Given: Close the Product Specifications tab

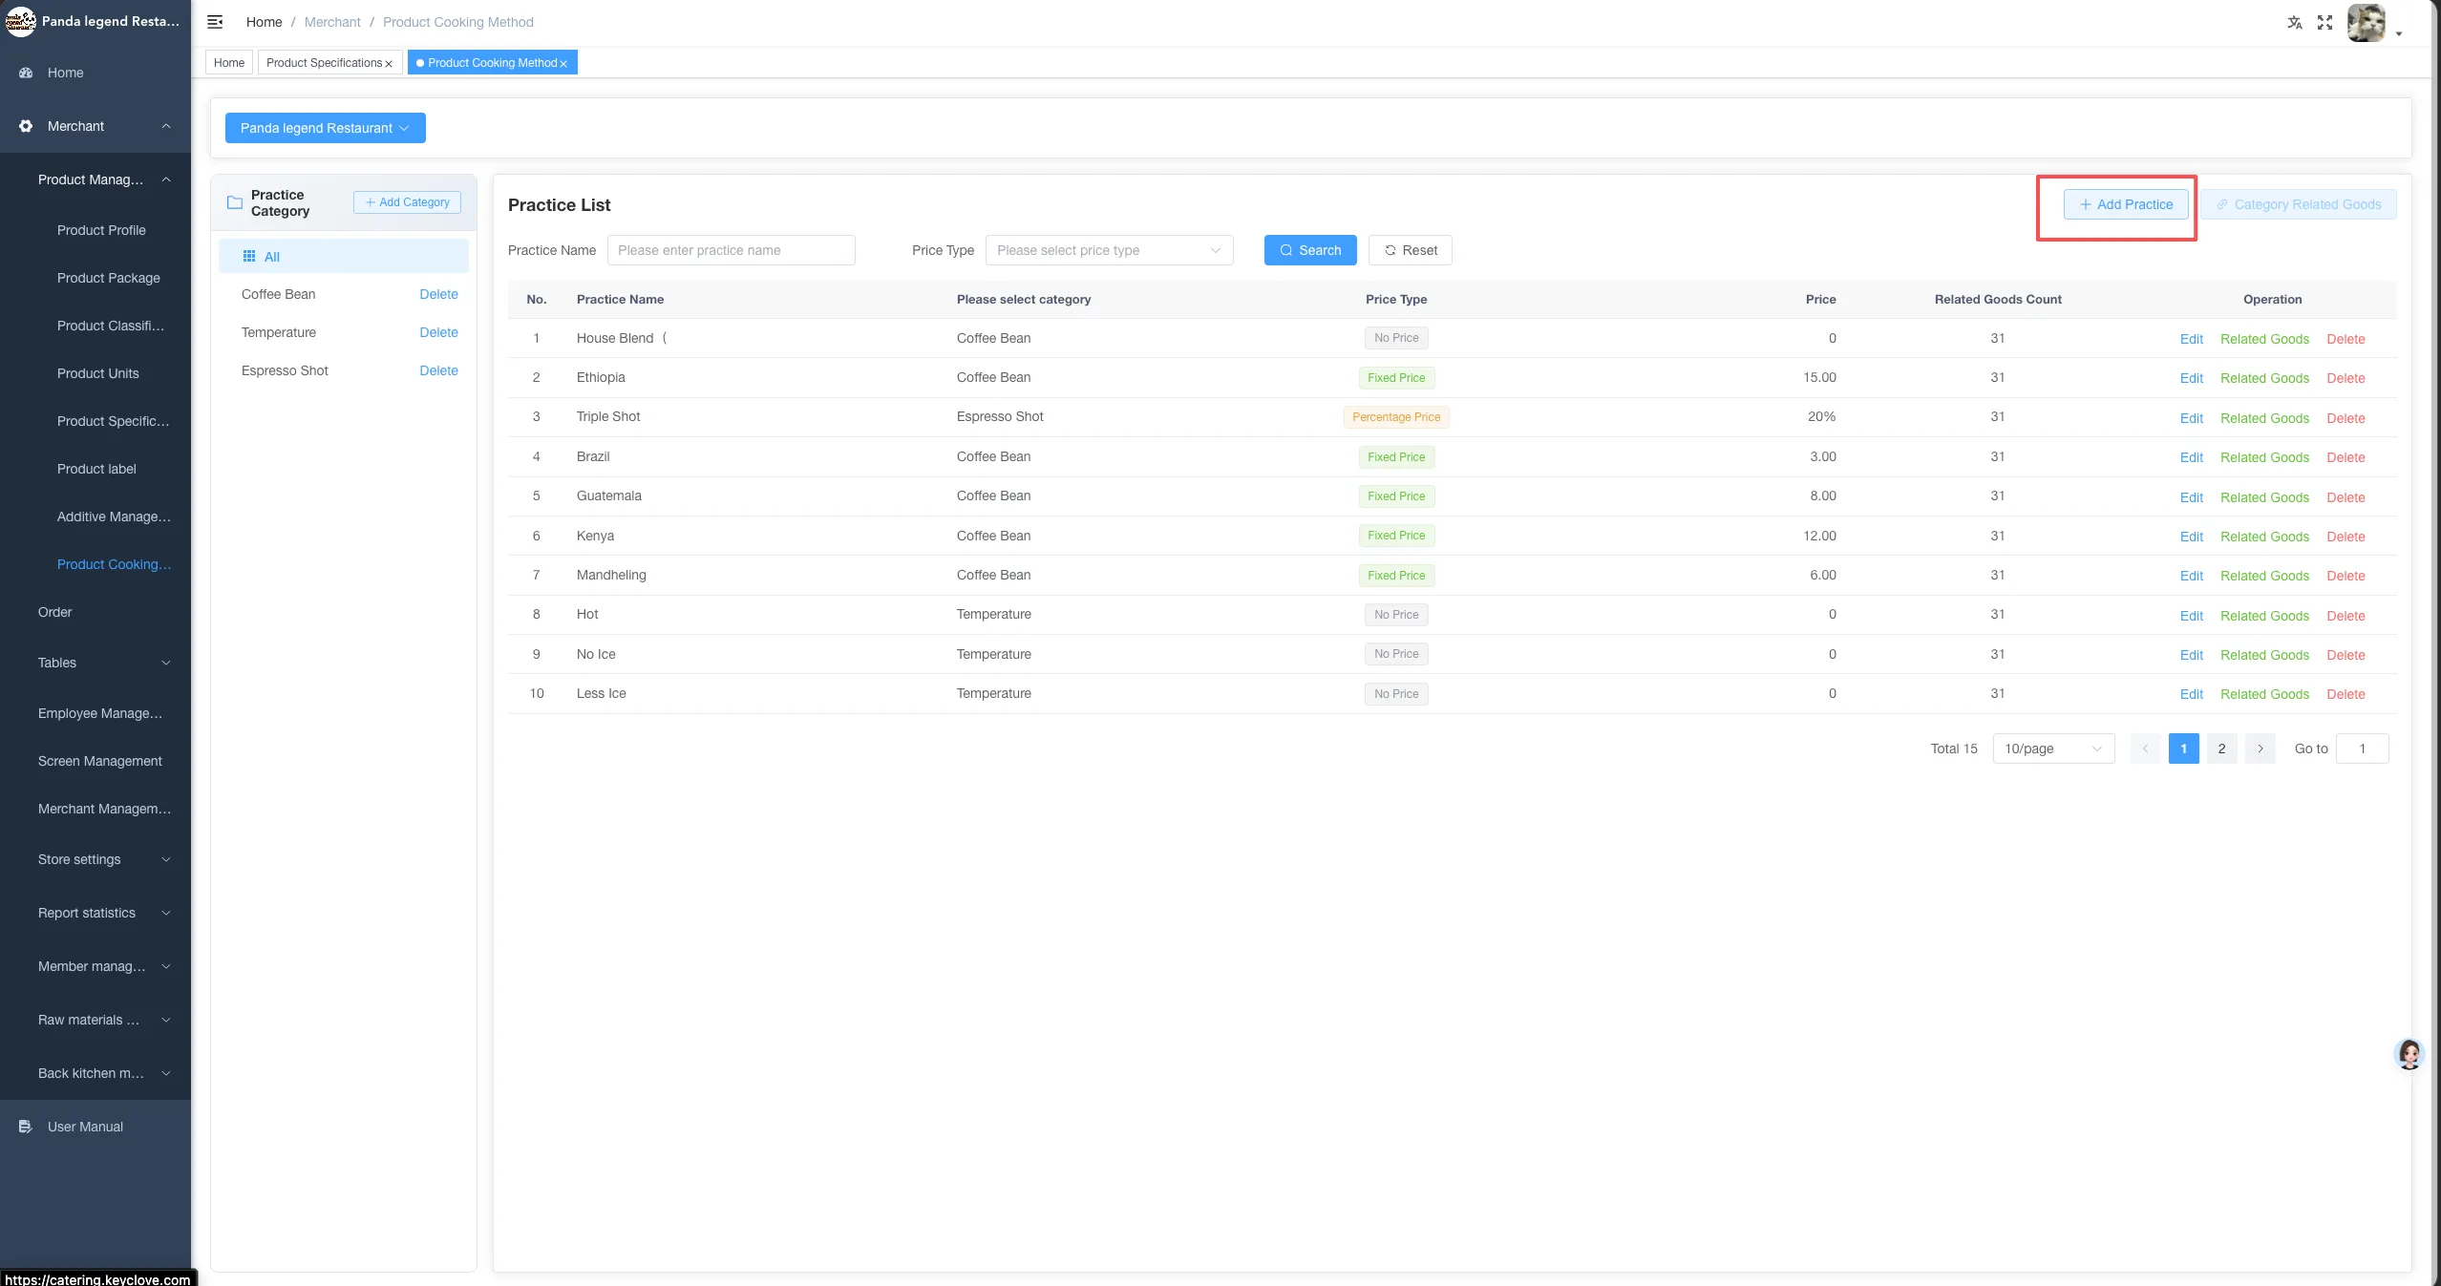Looking at the screenshot, I should (x=389, y=64).
